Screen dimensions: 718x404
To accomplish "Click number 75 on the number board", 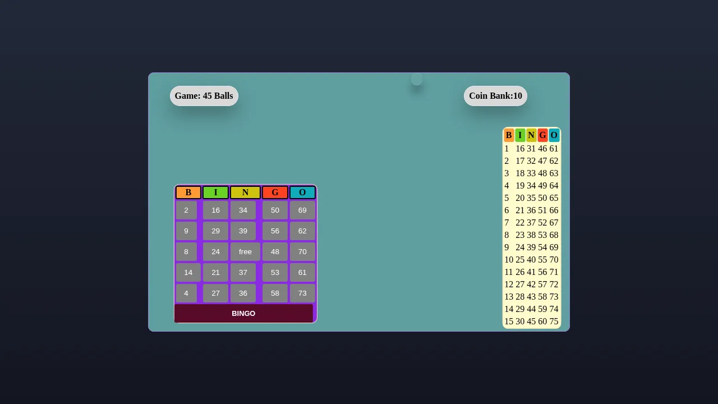I will tap(554, 322).
